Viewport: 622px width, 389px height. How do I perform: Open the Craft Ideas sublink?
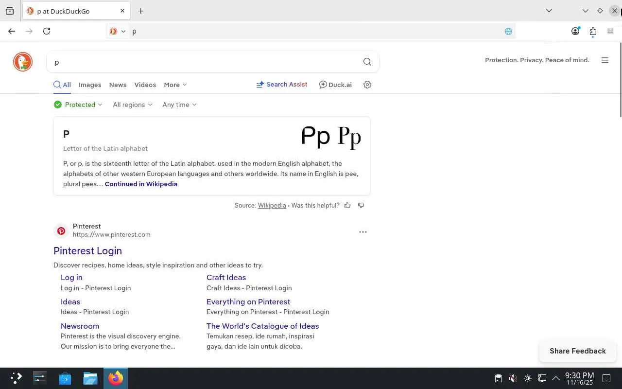click(226, 278)
